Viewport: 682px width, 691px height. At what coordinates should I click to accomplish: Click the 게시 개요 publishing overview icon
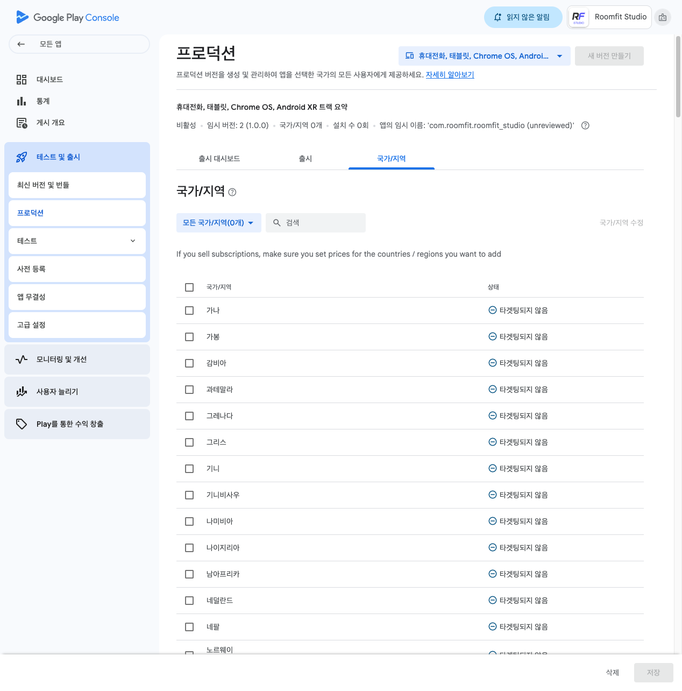[x=22, y=123]
